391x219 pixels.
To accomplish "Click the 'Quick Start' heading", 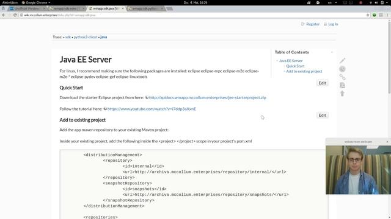I will [x=71, y=88].
